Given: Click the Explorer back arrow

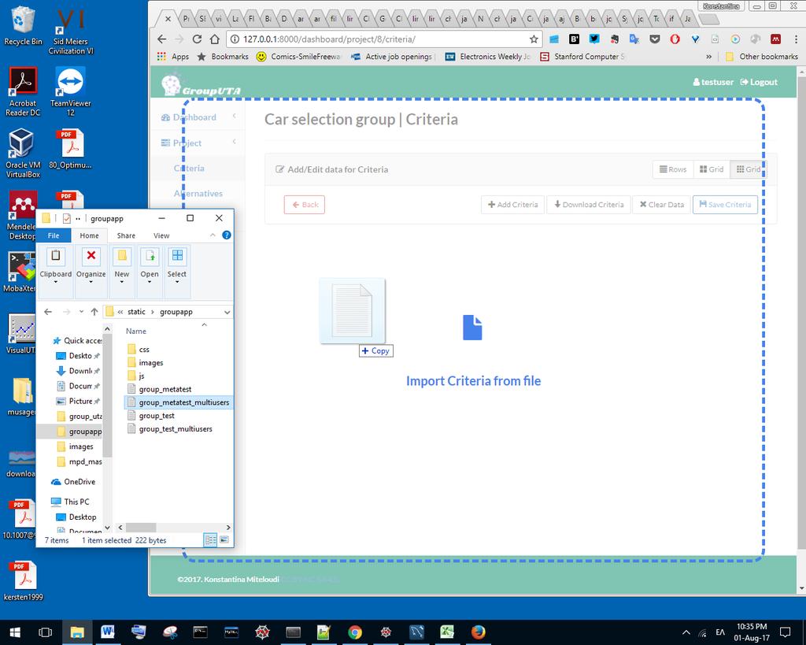Looking at the screenshot, I should [x=48, y=312].
